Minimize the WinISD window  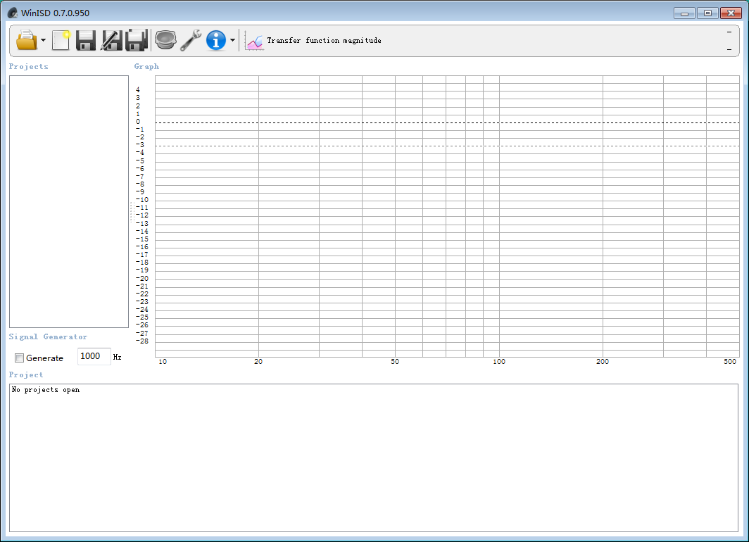coord(684,13)
